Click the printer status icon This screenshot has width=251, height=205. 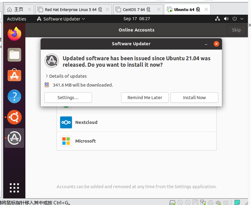pos(211,203)
